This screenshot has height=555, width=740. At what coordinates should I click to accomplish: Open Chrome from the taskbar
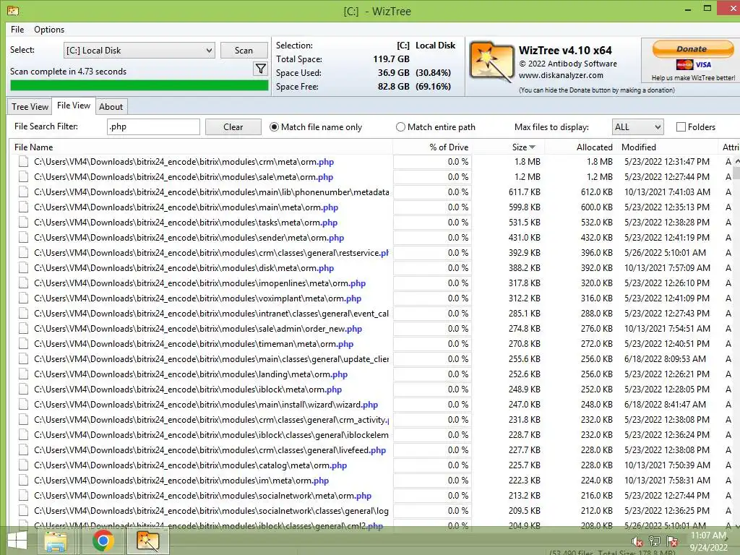pos(103,541)
